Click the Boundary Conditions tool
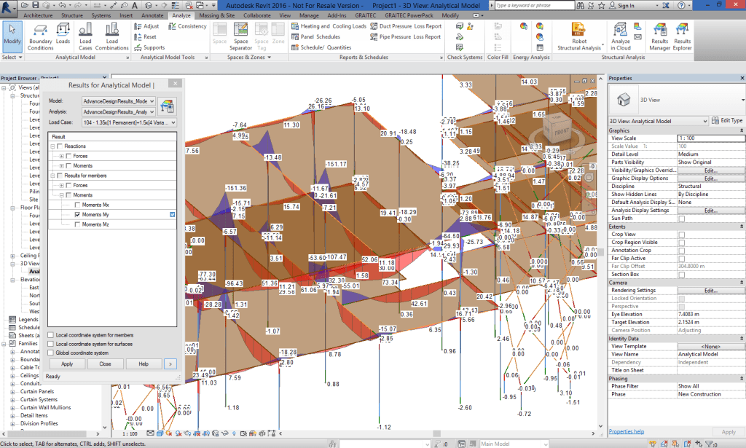The width and height of the screenshot is (746, 448). 41,33
